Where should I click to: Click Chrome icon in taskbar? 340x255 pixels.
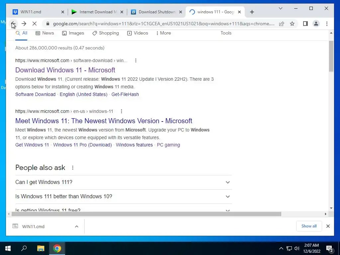point(57,248)
